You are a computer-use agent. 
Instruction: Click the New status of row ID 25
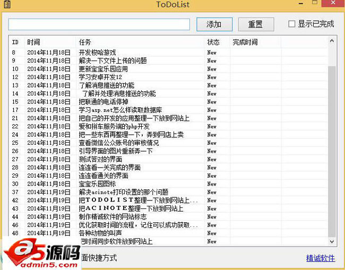coord(212,143)
